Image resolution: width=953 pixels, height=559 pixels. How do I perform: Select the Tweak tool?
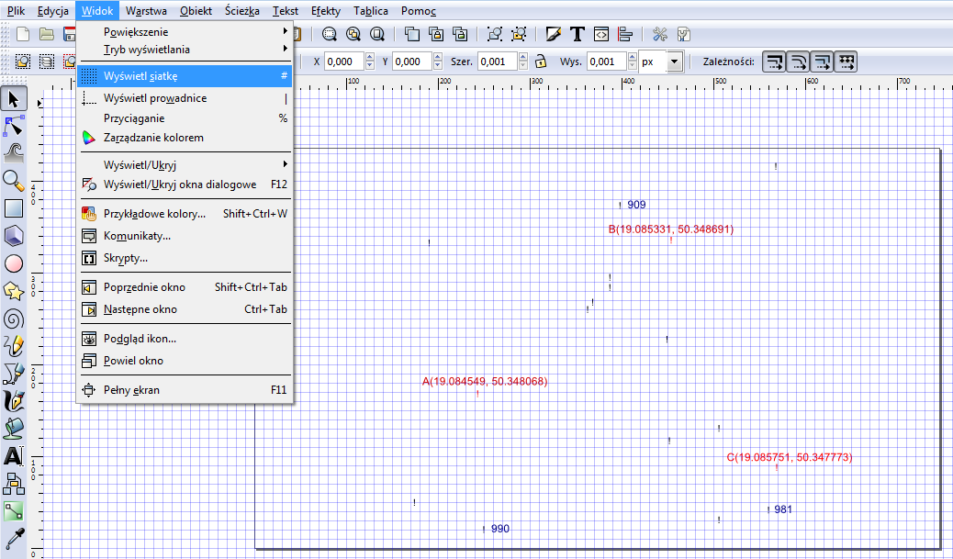tap(14, 153)
